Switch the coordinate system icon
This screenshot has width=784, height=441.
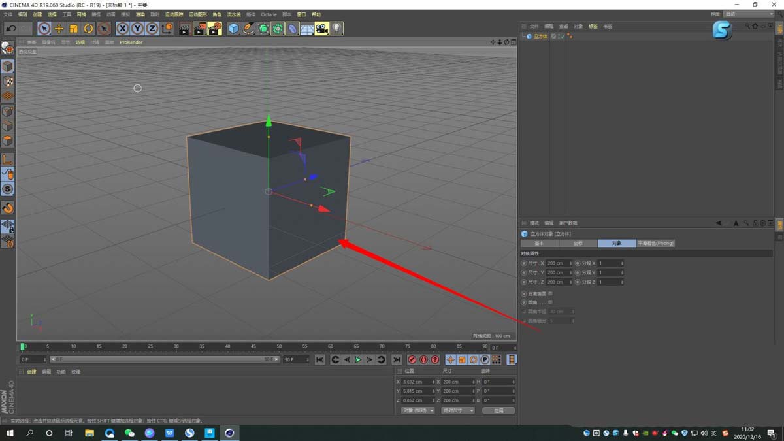[x=167, y=28]
